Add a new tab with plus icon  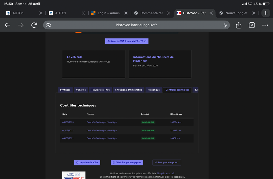pos(266,13)
